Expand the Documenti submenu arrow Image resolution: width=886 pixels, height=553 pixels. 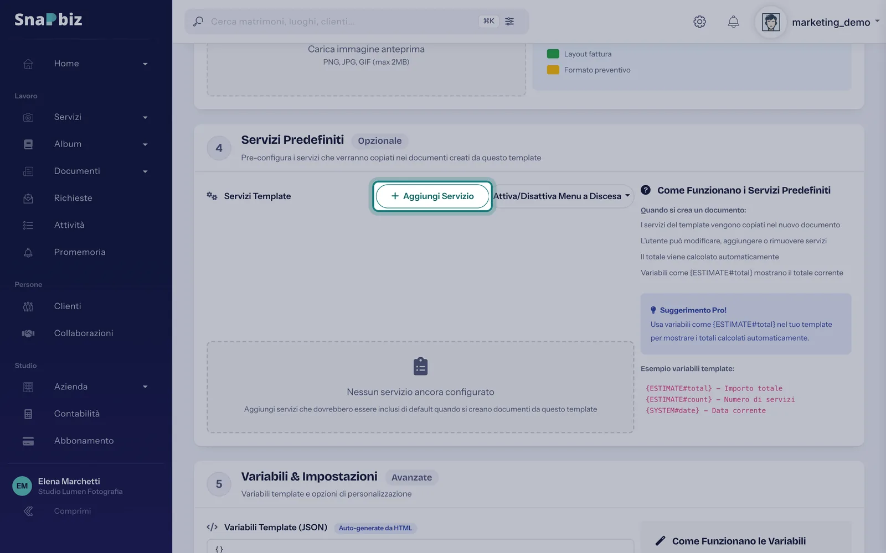(x=145, y=172)
